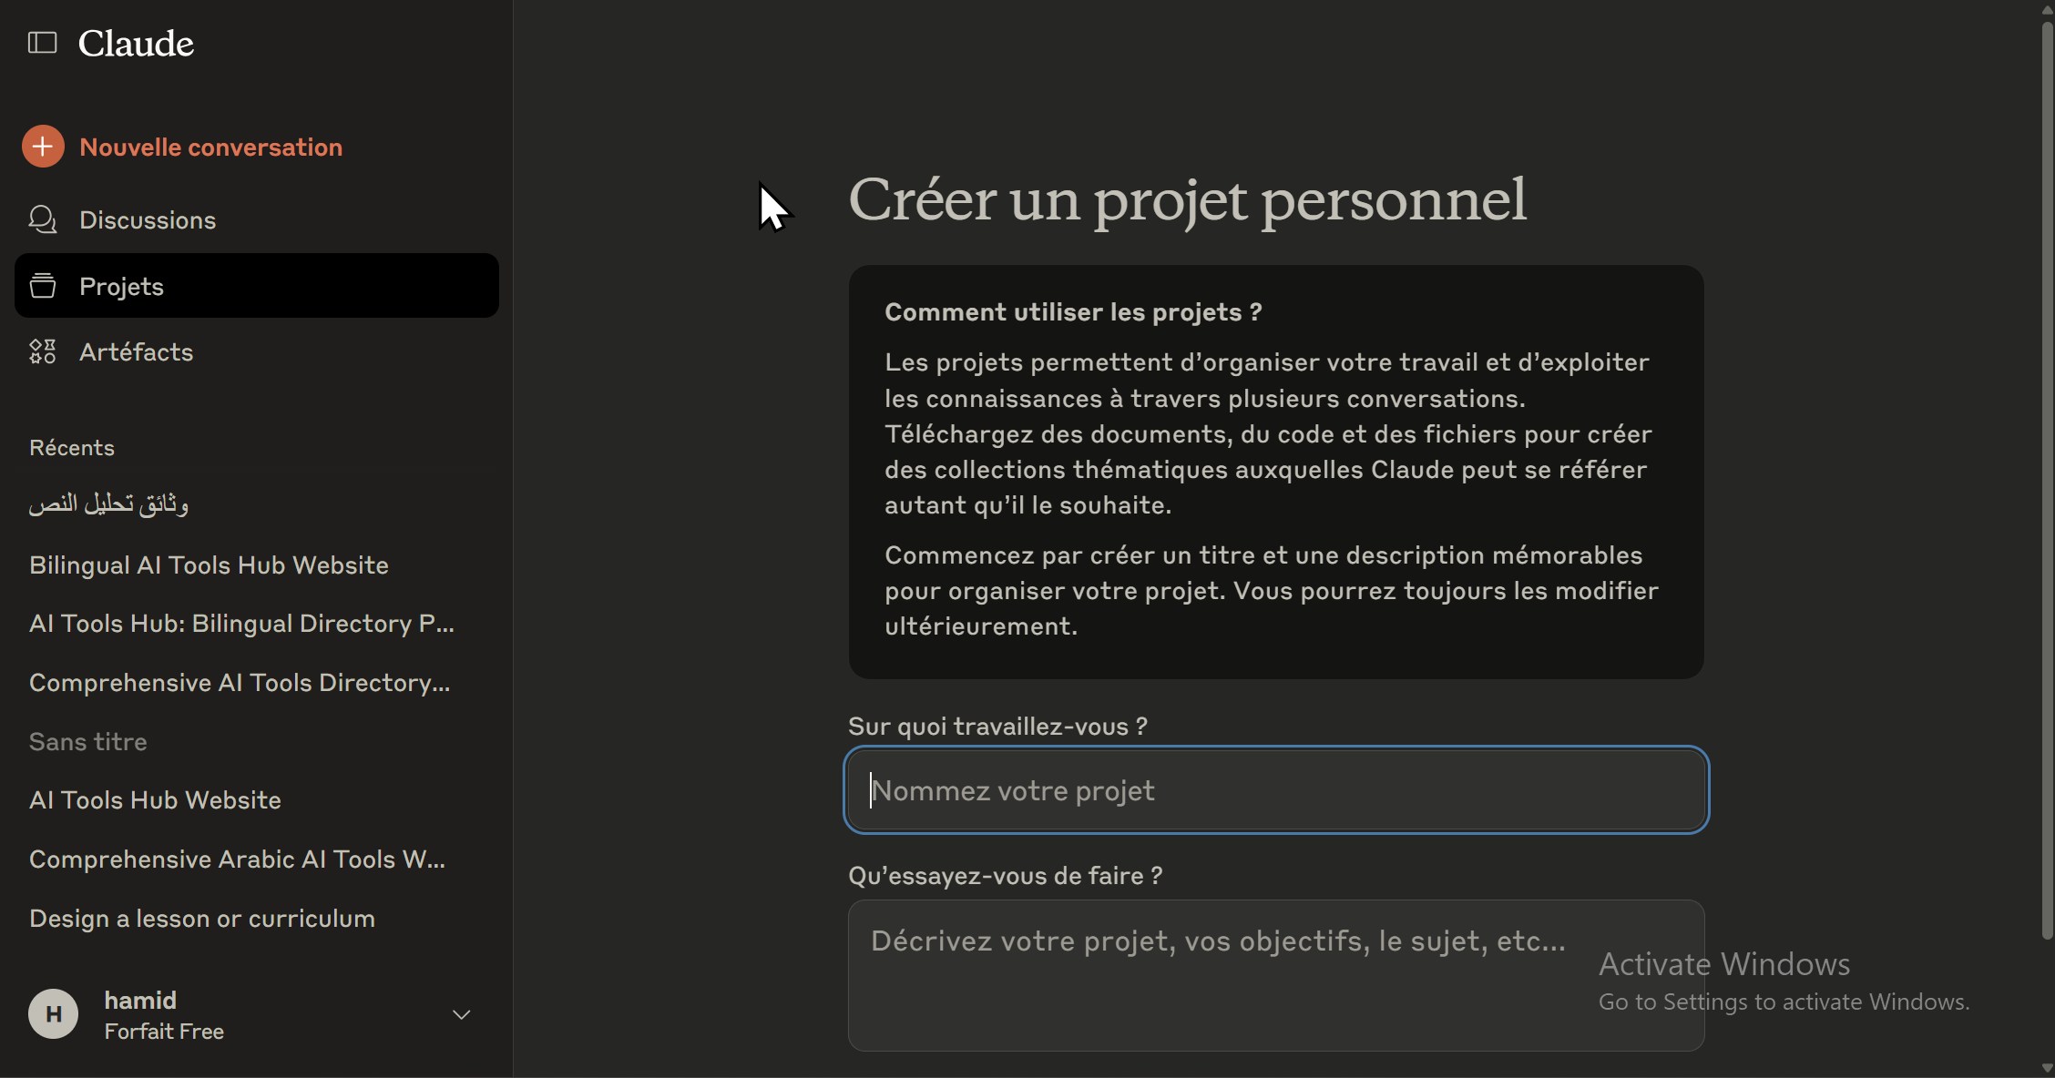
Task: Start a Nouvelle conversation
Action: (x=210, y=147)
